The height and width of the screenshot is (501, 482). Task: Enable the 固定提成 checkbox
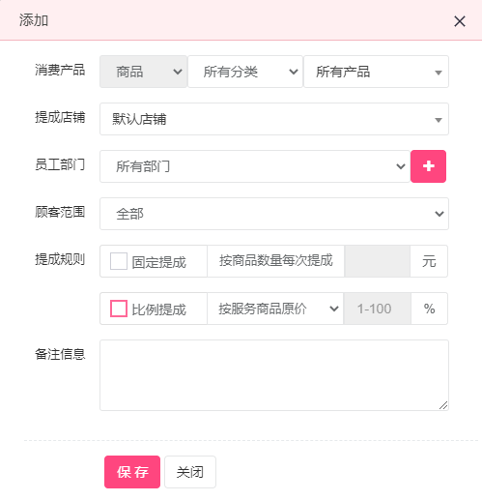tap(119, 261)
